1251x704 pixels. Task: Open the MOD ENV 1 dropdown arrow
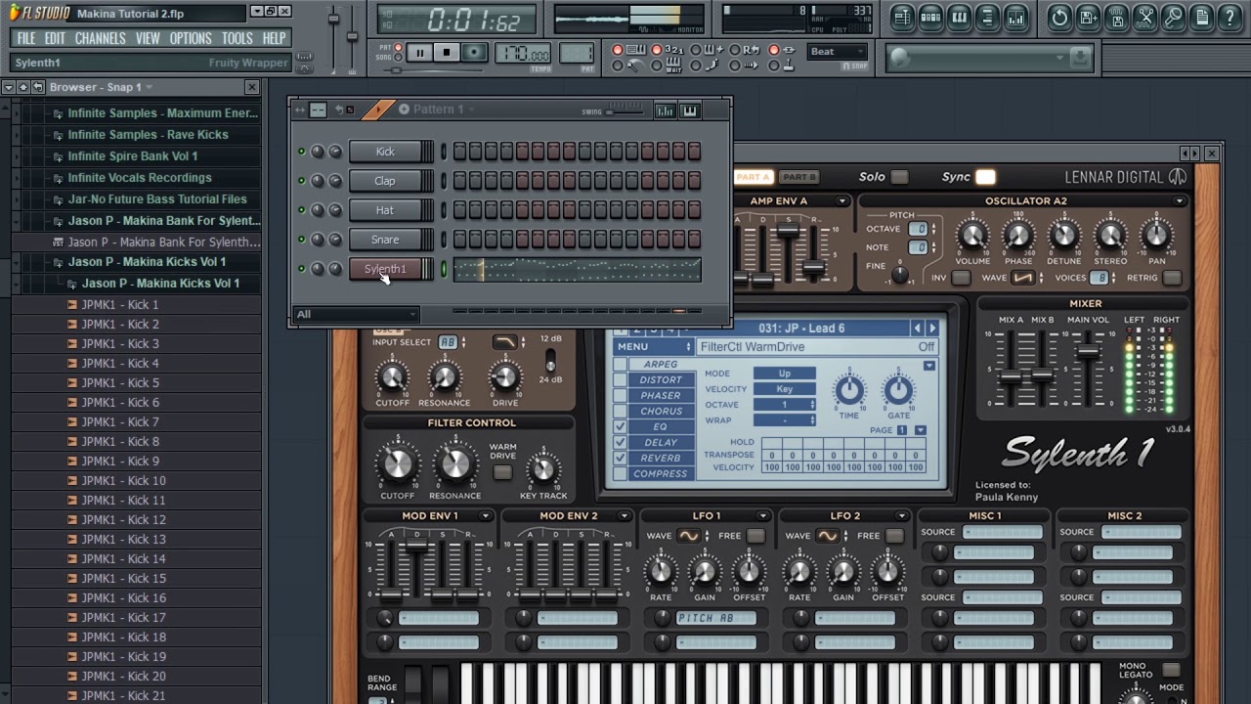pos(485,516)
